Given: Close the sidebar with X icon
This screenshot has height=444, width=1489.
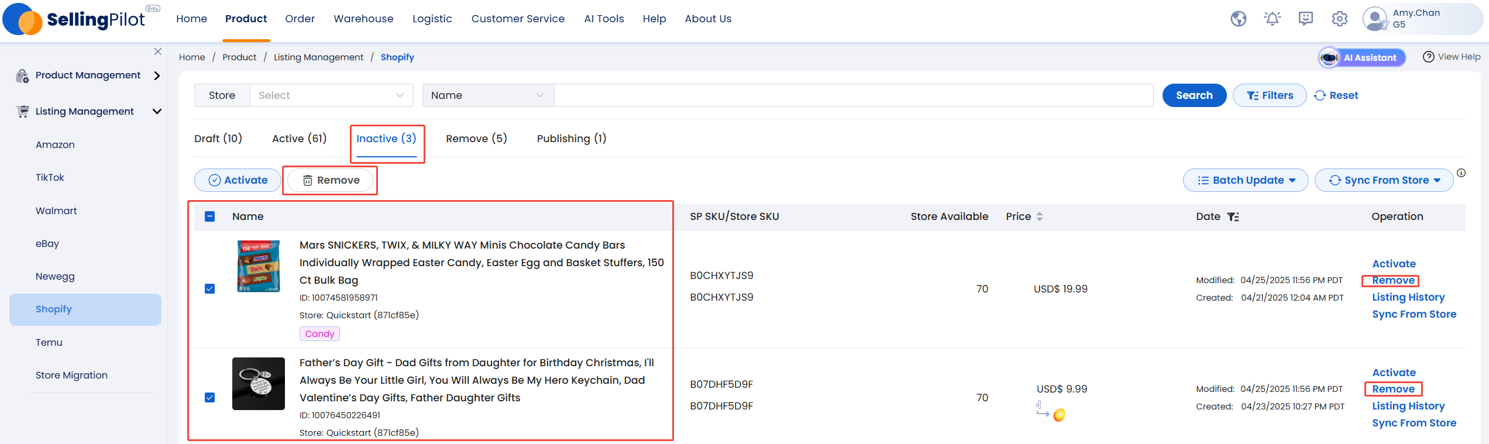Looking at the screenshot, I should click(158, 51).
